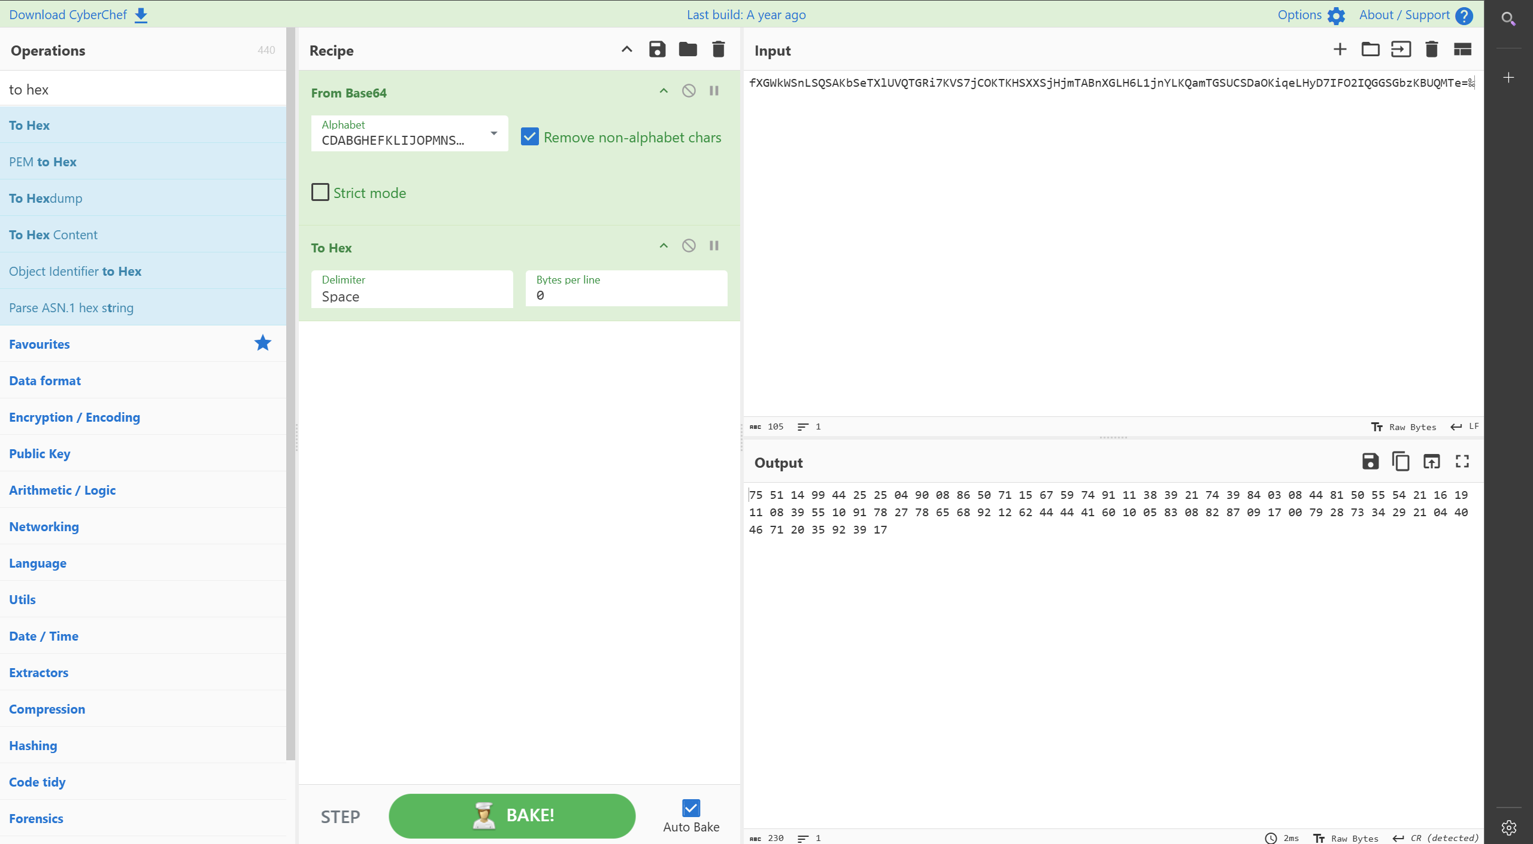
Task: Uncheck Remove non-alphabet chars
Action: point(529,137)
